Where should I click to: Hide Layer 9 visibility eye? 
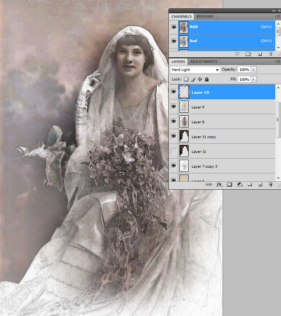[x=173, y=106]
